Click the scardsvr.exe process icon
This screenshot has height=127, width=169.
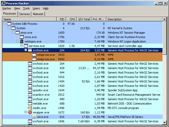pyautogui.click(x=30, y=94)
